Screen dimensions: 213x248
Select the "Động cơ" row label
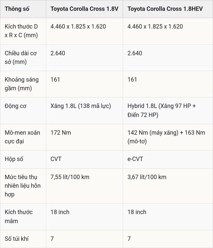click(x=16, y=106)
